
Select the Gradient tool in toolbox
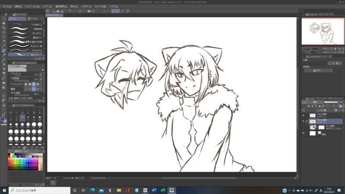coord(3,87)
